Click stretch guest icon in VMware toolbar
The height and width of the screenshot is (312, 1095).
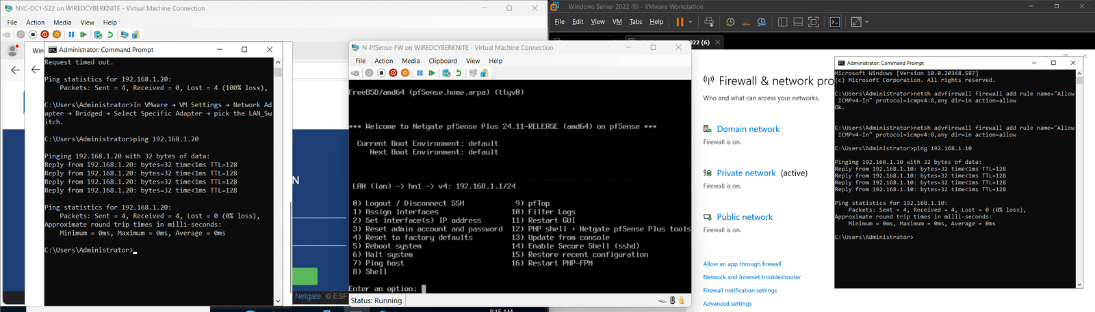[x=856, y=22]
